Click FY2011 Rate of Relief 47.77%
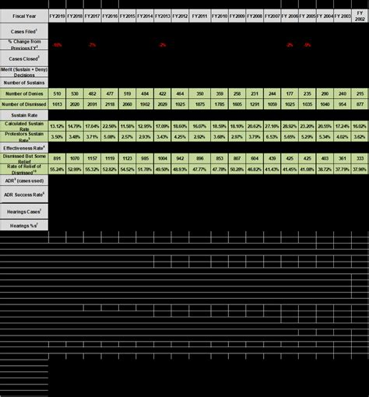Screen dimensions: 369x397 (x=200, y=169)
